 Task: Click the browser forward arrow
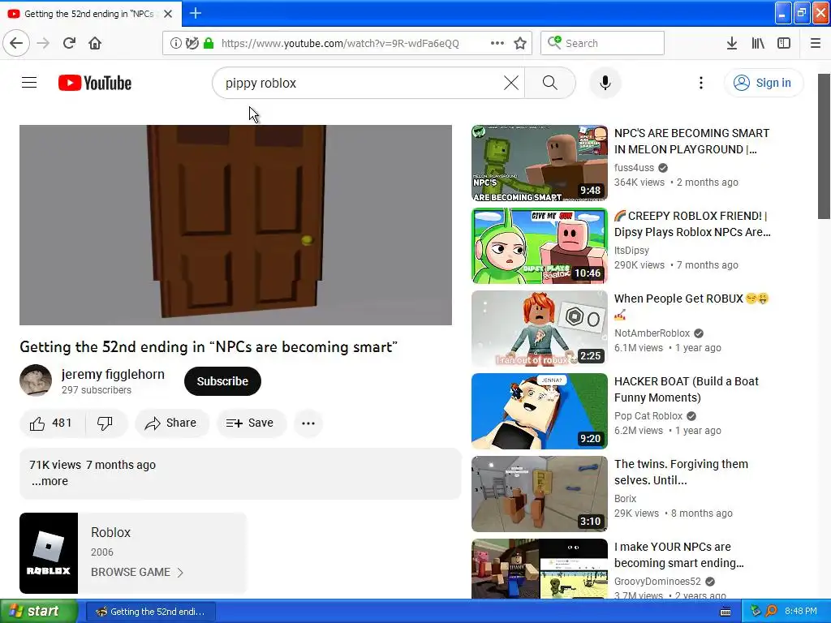pos(44,43)
